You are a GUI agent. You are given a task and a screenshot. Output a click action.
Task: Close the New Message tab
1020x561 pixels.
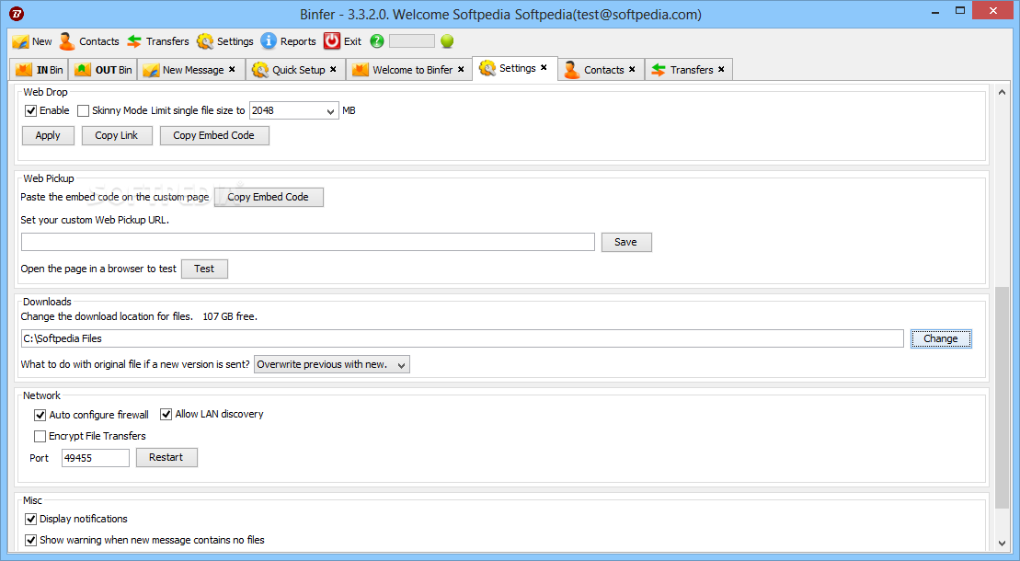pos(232,69)
